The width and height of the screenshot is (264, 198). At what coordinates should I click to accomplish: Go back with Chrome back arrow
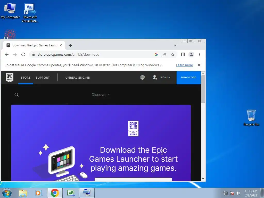(x=7, y=54)
